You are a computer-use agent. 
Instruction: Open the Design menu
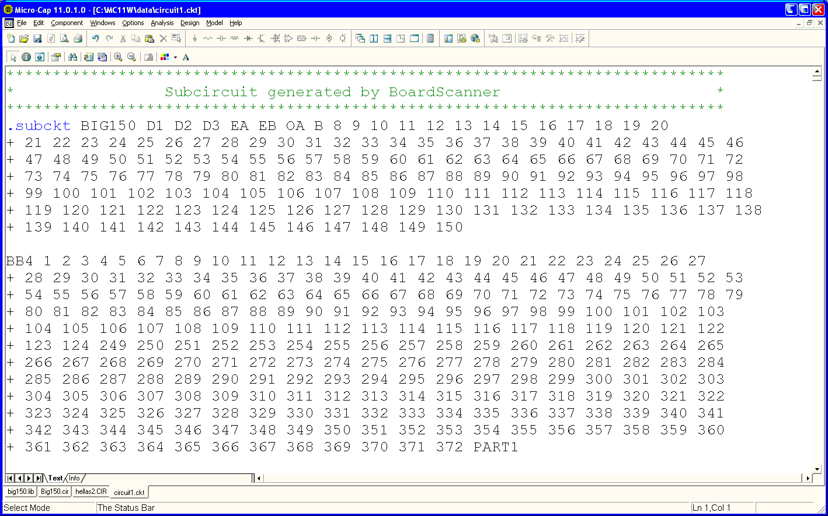point(190,23)
